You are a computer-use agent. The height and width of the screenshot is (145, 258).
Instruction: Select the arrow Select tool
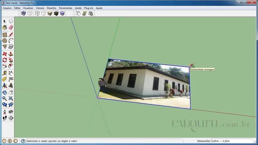4,21
